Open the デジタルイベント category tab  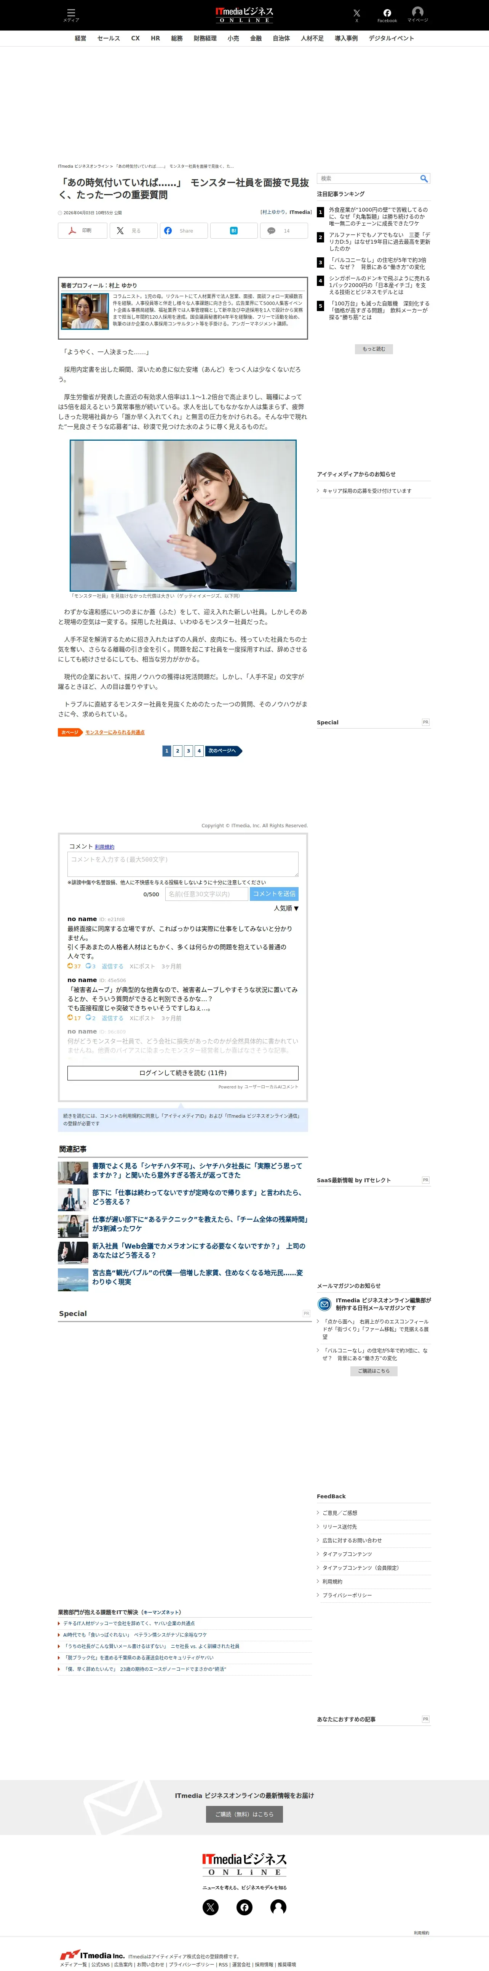pos(391,38)
